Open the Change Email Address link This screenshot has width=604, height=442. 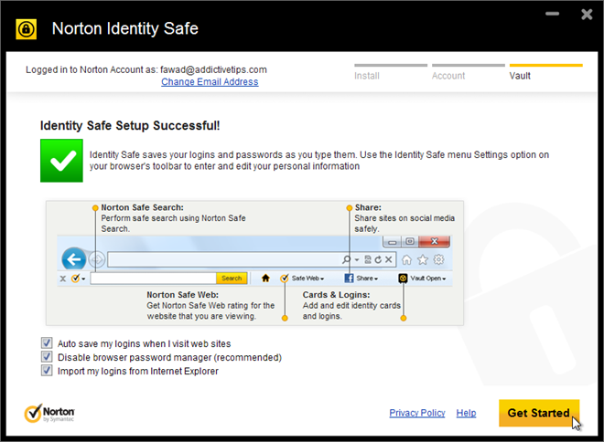[x=210, y=82]
